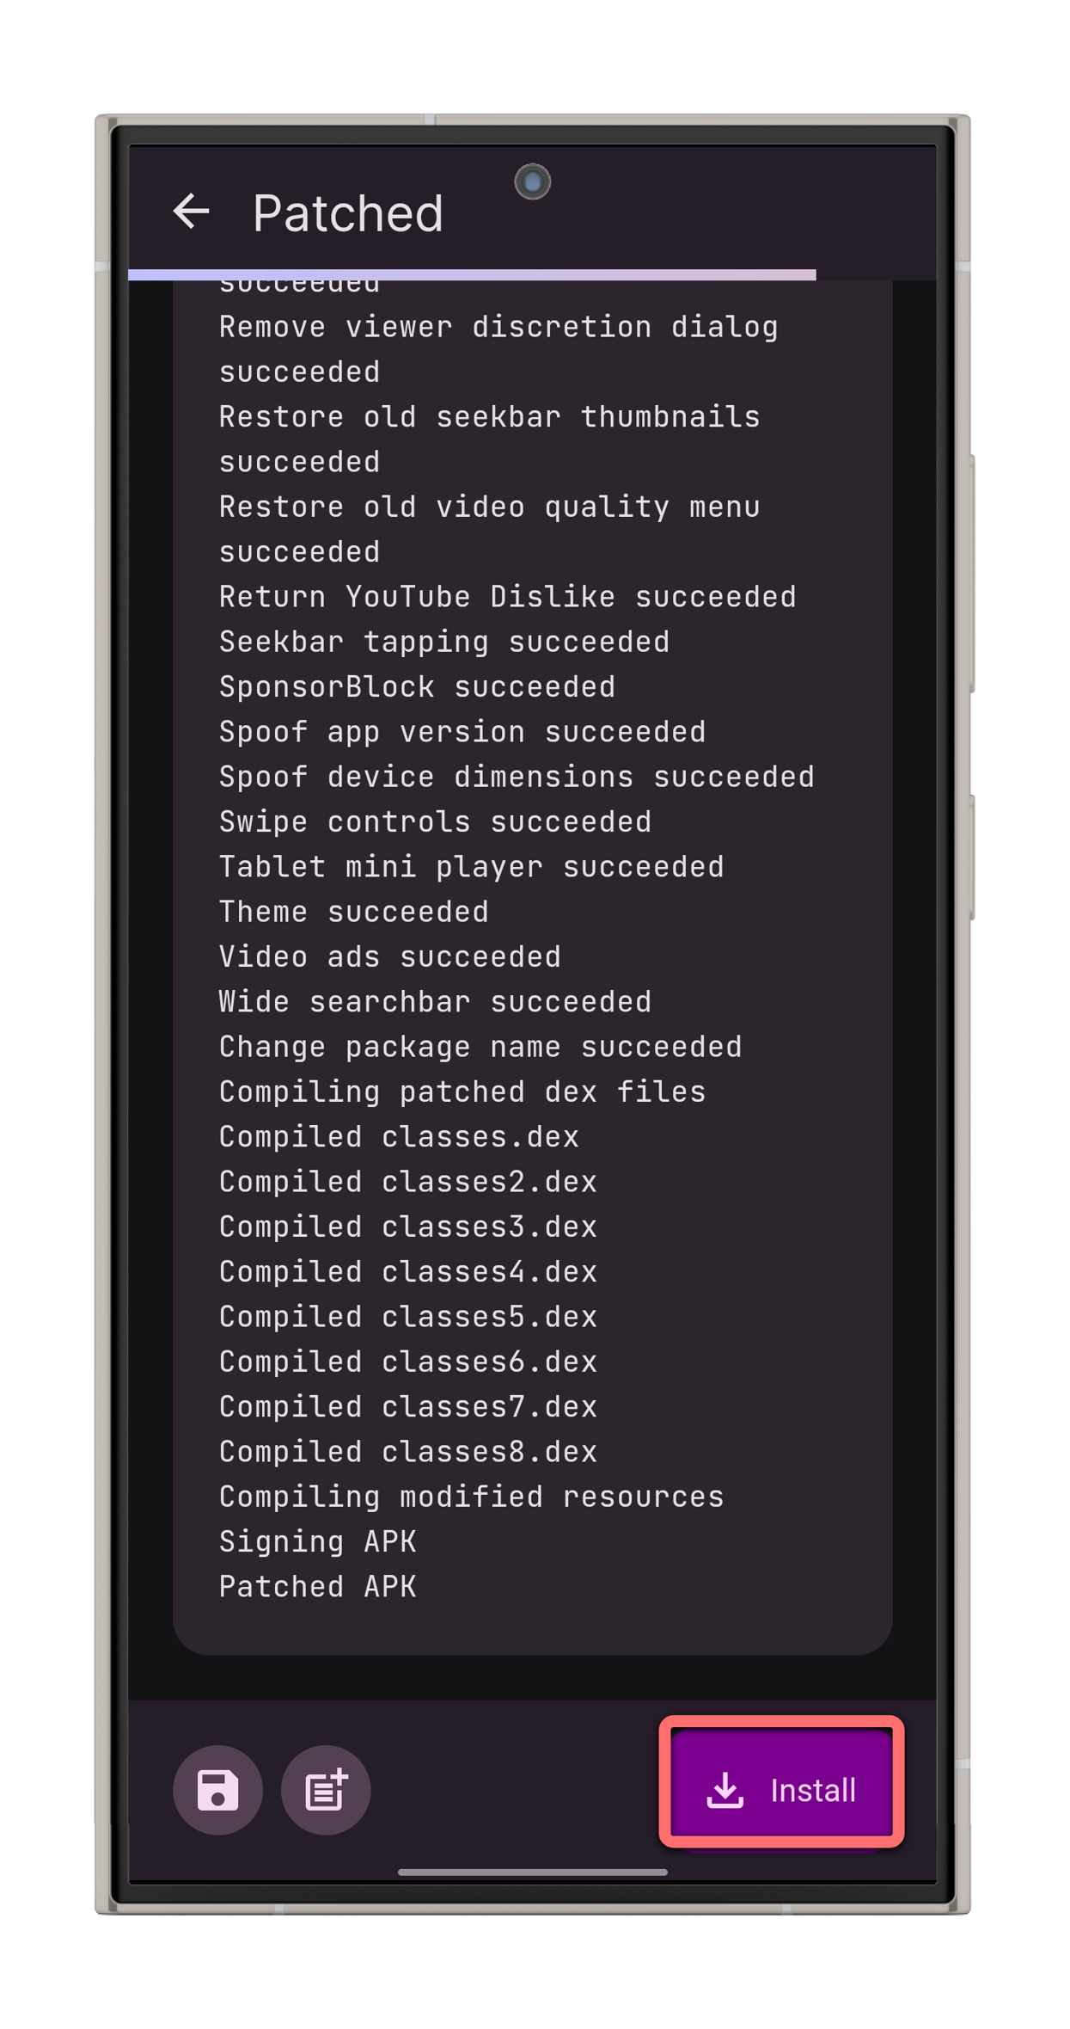Image resolution: width=1070 pixels, height=2029 pixels.
Task: Select the "SponsorBlock succeeded" log line
Action: pos(417,686)
